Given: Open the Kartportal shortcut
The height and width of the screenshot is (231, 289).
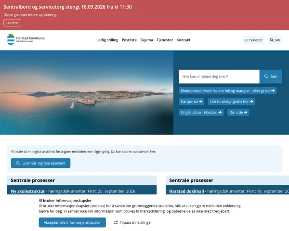Looking at the screenshot, I should (x=191, y=102).
